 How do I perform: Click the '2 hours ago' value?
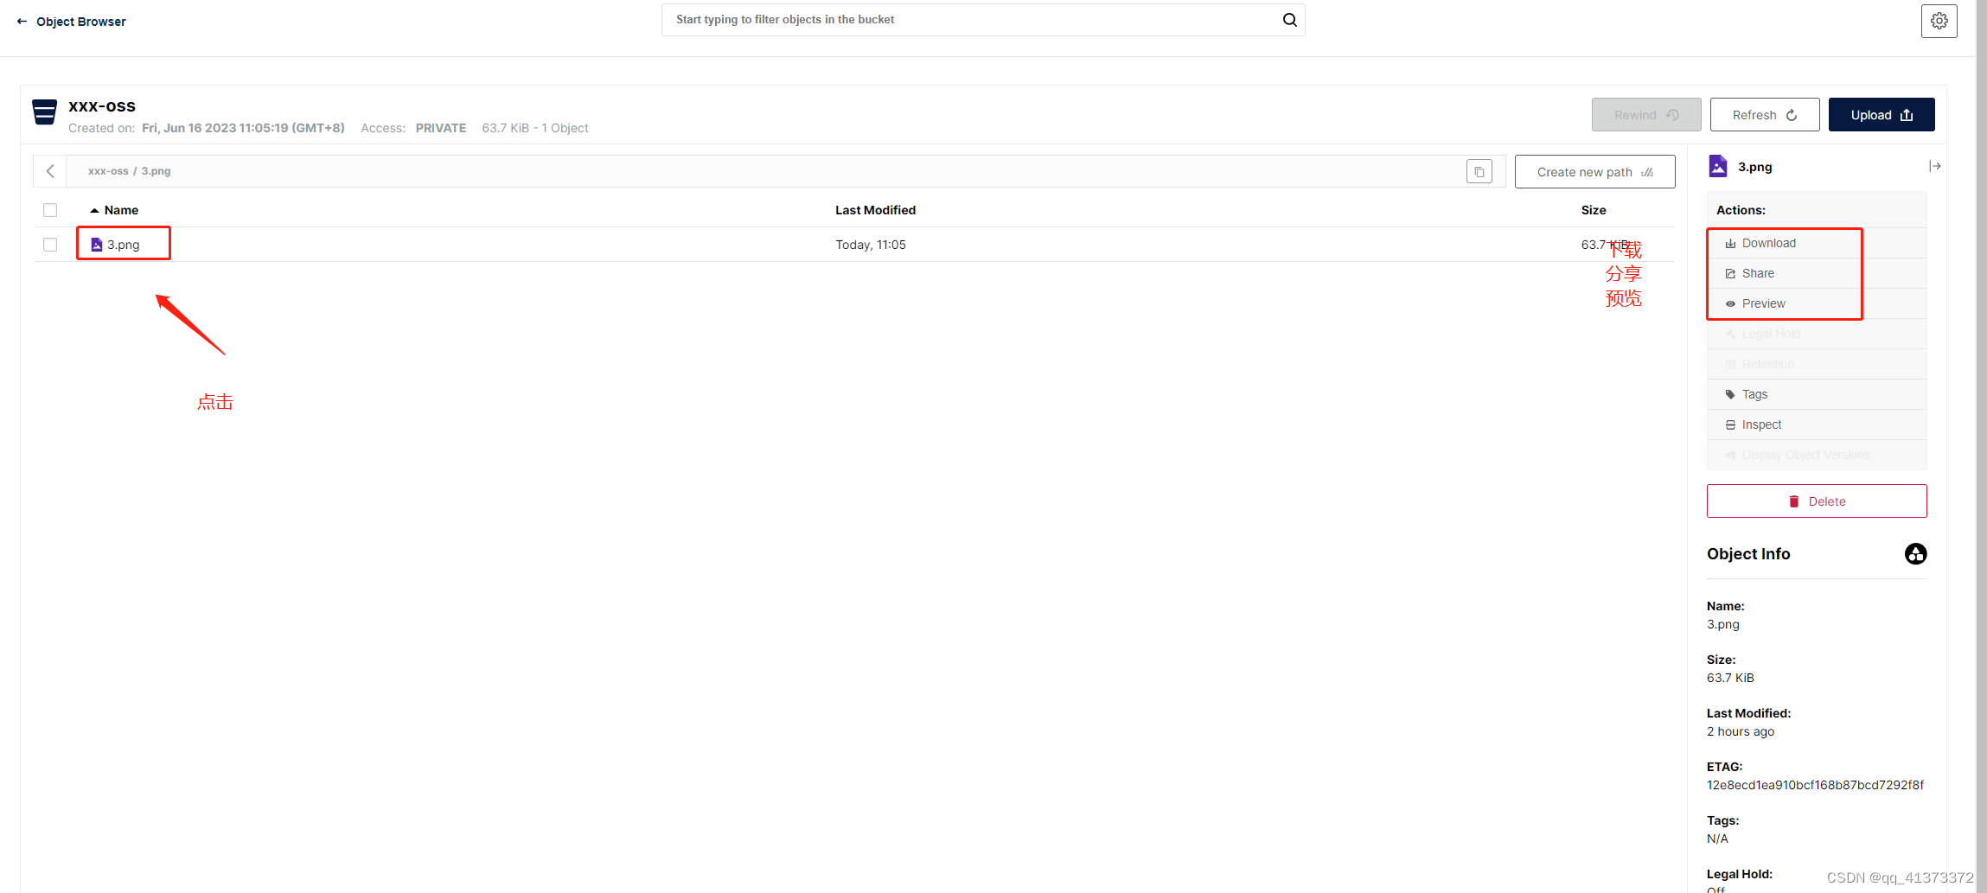pyautogui.click(x=1741, y=731)
